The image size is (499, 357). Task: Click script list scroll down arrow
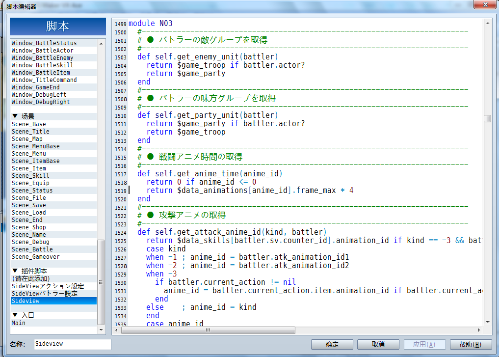pos(101,330)
